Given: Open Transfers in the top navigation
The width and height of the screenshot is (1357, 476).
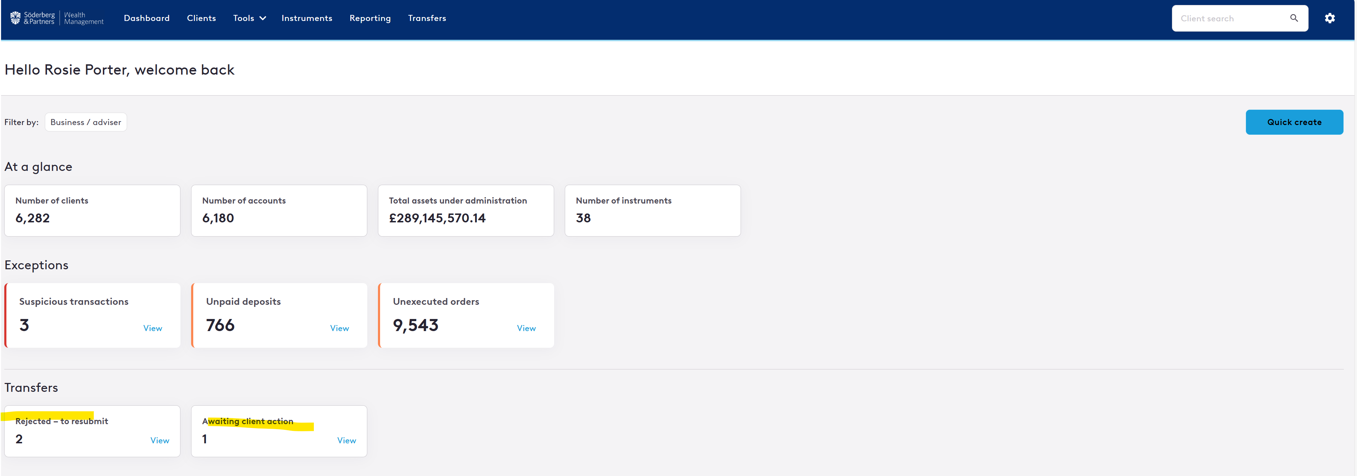Looking at the screenshot, I should 427,18.
